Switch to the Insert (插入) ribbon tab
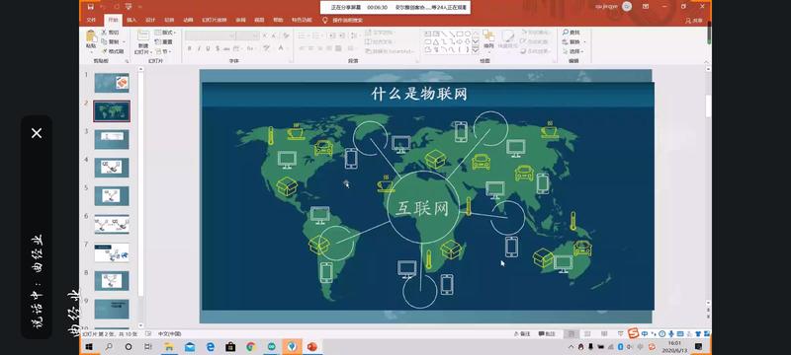The image size is (791, 355). coord(132,20)
